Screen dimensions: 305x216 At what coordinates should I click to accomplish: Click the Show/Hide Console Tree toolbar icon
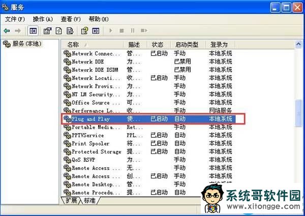click(33, 30)
